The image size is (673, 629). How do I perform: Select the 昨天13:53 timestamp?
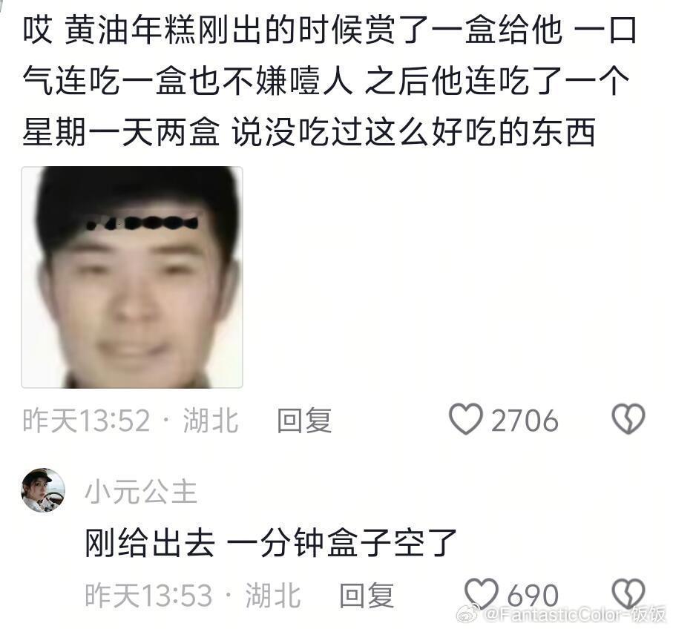pyautogui.click(x=148, y=595)
